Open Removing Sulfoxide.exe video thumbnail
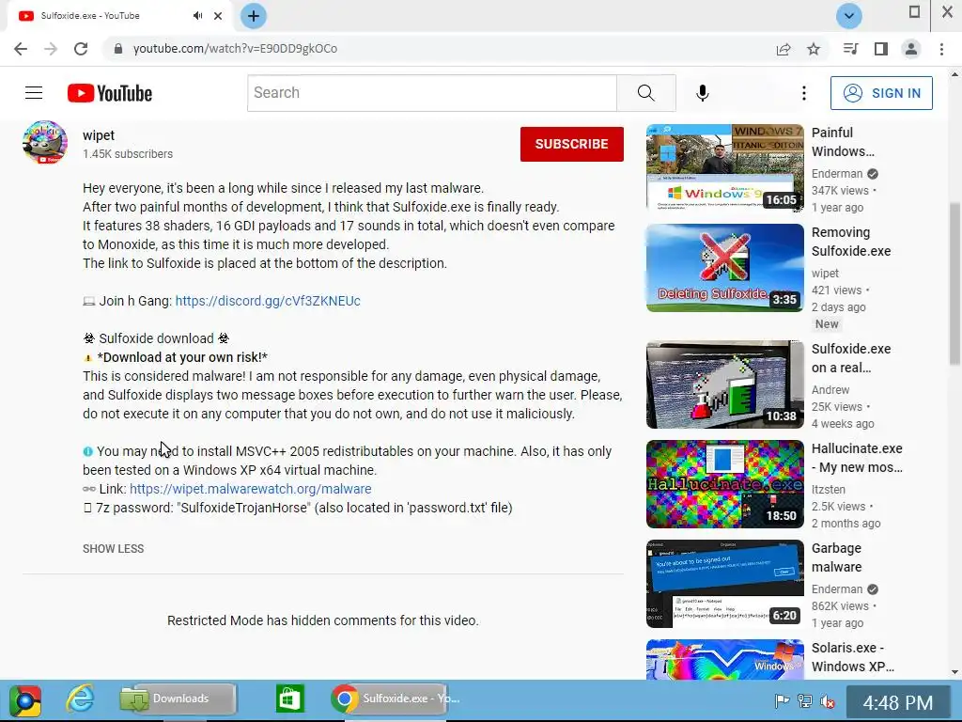The height and width of the screenshot is (722, 962). click(724, 268)
